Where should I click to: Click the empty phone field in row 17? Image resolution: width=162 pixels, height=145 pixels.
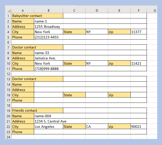click(90, 100)
